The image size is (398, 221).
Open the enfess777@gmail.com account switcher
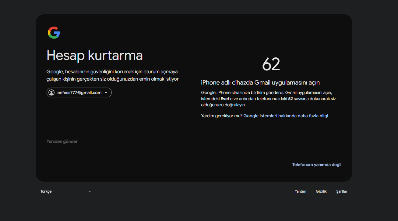79,92
